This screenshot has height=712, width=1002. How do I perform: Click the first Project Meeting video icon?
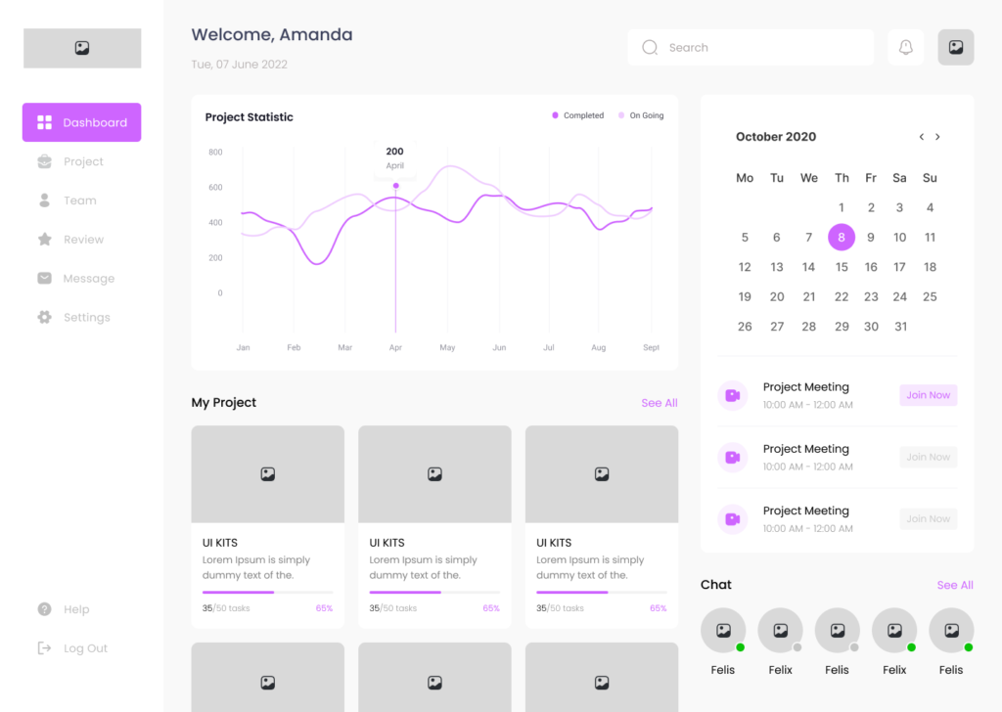732,395
